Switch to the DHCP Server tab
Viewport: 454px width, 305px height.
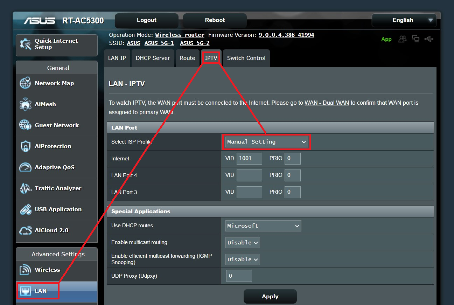(153, 58)
